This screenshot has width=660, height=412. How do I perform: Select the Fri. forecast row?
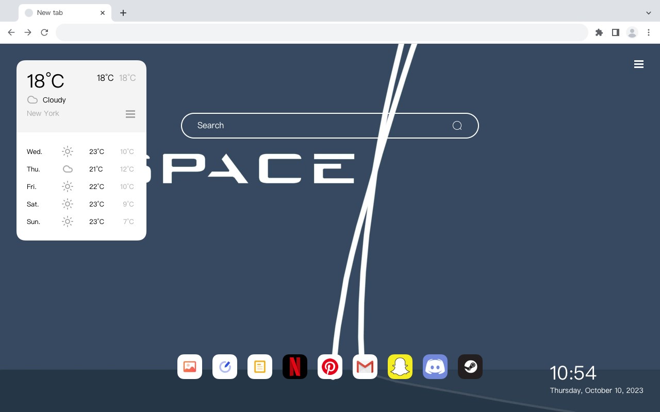[81, 186]
